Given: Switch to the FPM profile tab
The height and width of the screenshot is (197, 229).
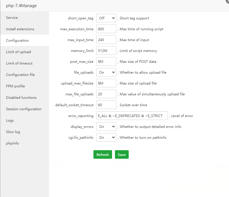Looking at the screenshot, I should coord(15,86).
